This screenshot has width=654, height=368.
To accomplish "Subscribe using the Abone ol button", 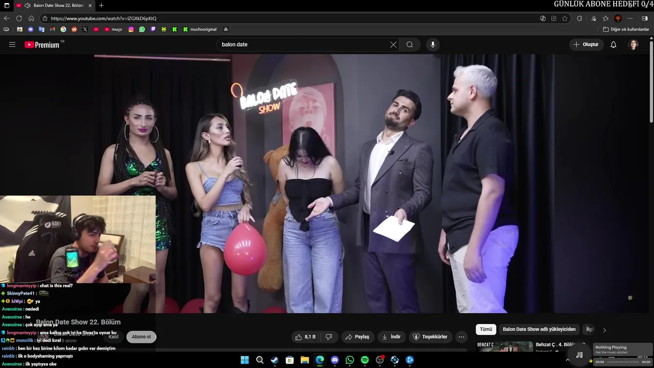I will point(142,337).
